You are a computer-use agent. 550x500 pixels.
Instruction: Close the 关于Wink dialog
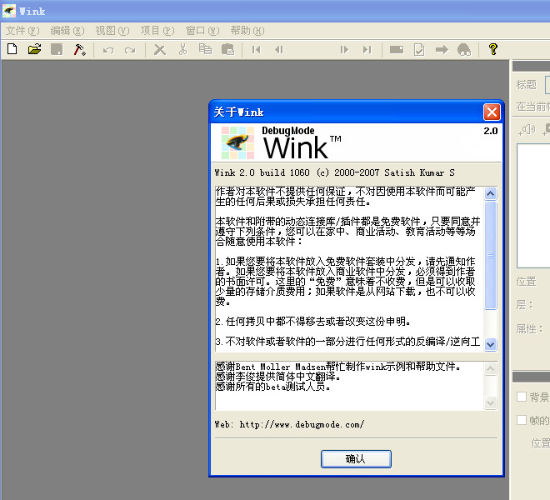492,112
